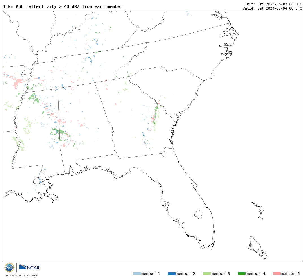Click the member 5 pink swatch
This screenshot has height=279, width=305.
point(276,274)
